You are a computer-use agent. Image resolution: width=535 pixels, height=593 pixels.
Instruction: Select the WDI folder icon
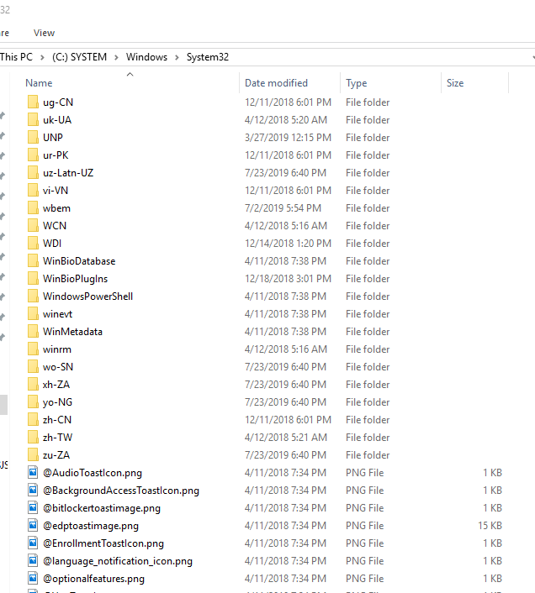click(33, 244)
